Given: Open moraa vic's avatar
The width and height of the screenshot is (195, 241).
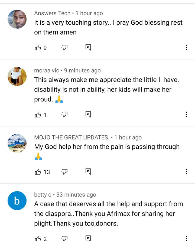Looking at the screenshot, I should point(17,76).
